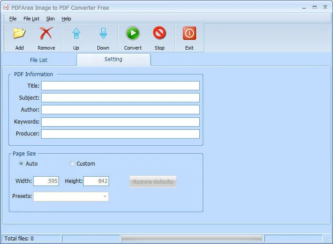Close the converter window
This screenshot has width=333, height=244.
point(325,7)
